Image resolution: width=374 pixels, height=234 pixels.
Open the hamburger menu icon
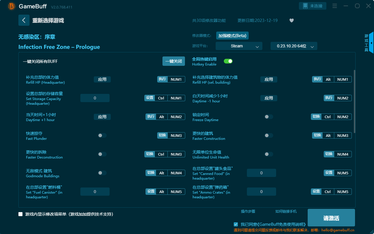(335, 6)
